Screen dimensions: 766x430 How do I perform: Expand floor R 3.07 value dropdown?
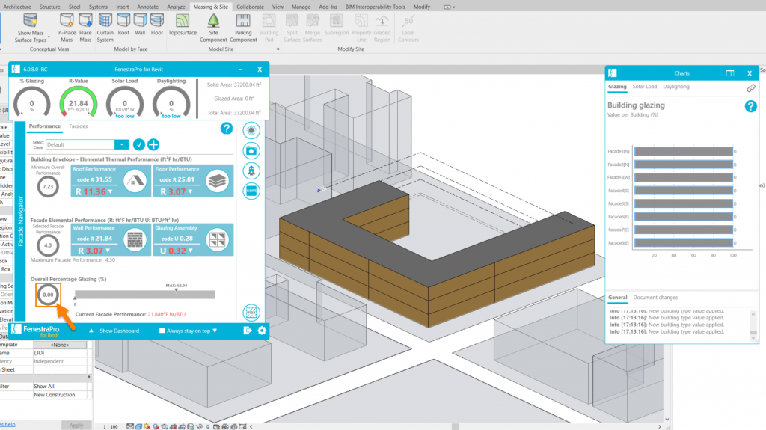coord(191,191)
